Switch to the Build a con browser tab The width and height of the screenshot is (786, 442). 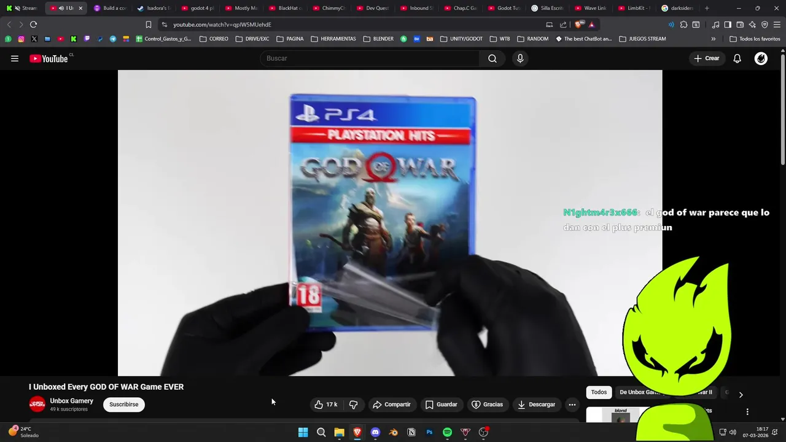[x=111, y=8]
